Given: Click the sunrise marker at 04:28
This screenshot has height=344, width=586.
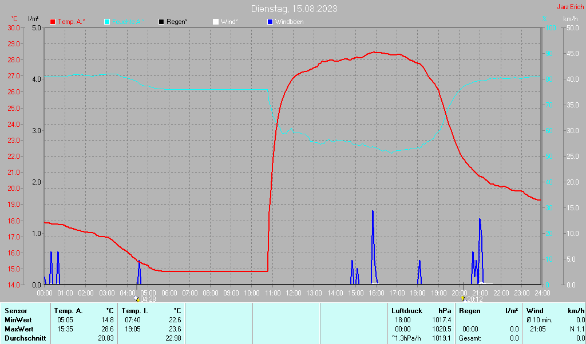Looking at the screenshot, I should pos(136,298).
